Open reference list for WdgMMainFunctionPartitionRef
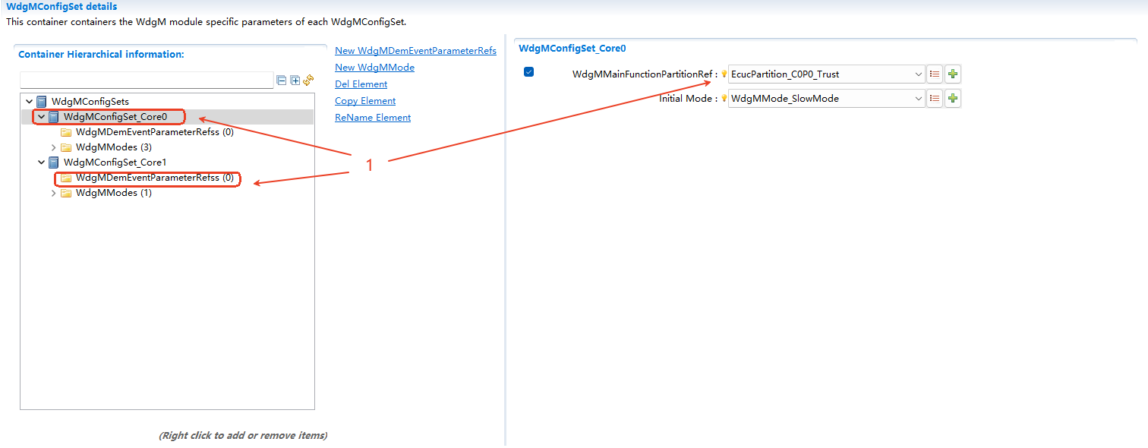The width and height of the screenshot is (1148, 448). [x=935, y=74]
